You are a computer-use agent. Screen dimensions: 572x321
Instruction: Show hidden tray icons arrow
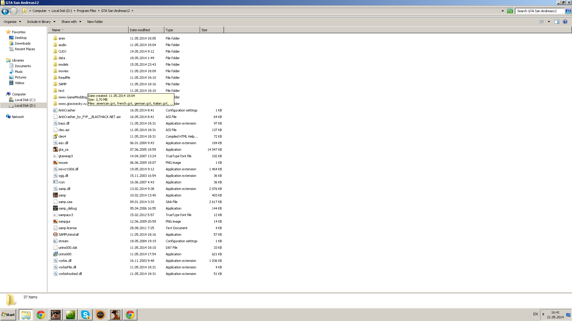543,314
